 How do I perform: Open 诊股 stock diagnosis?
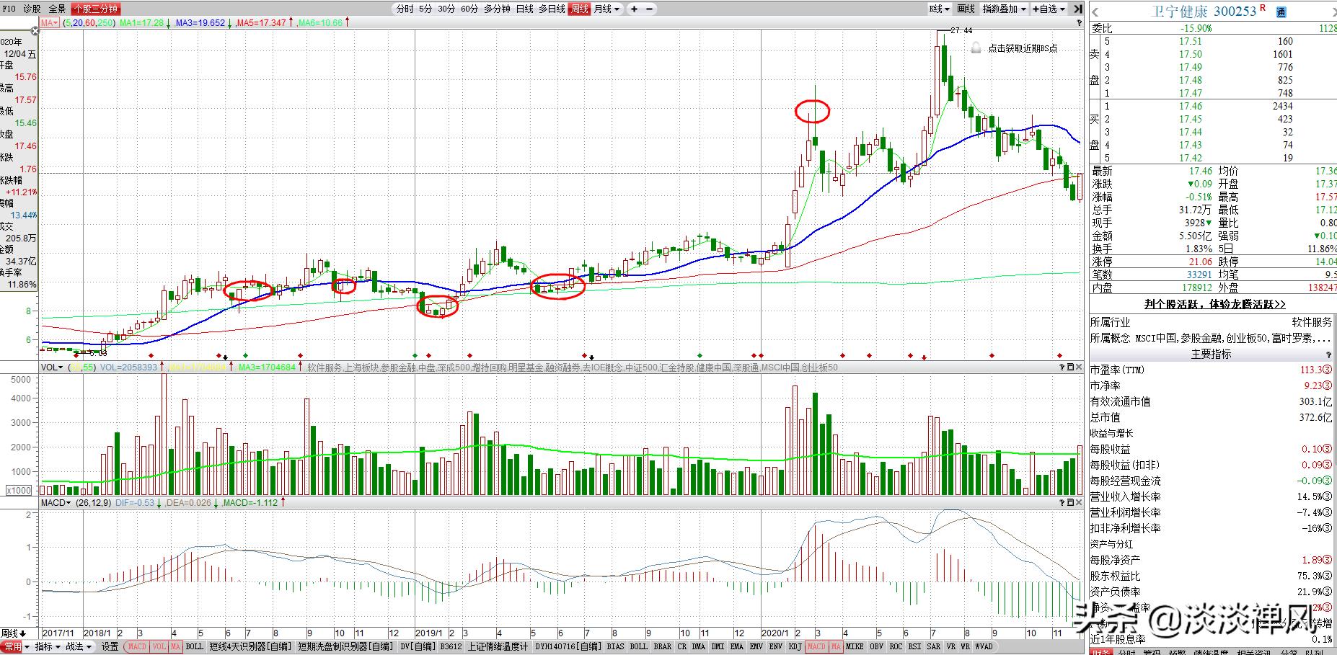32,9
